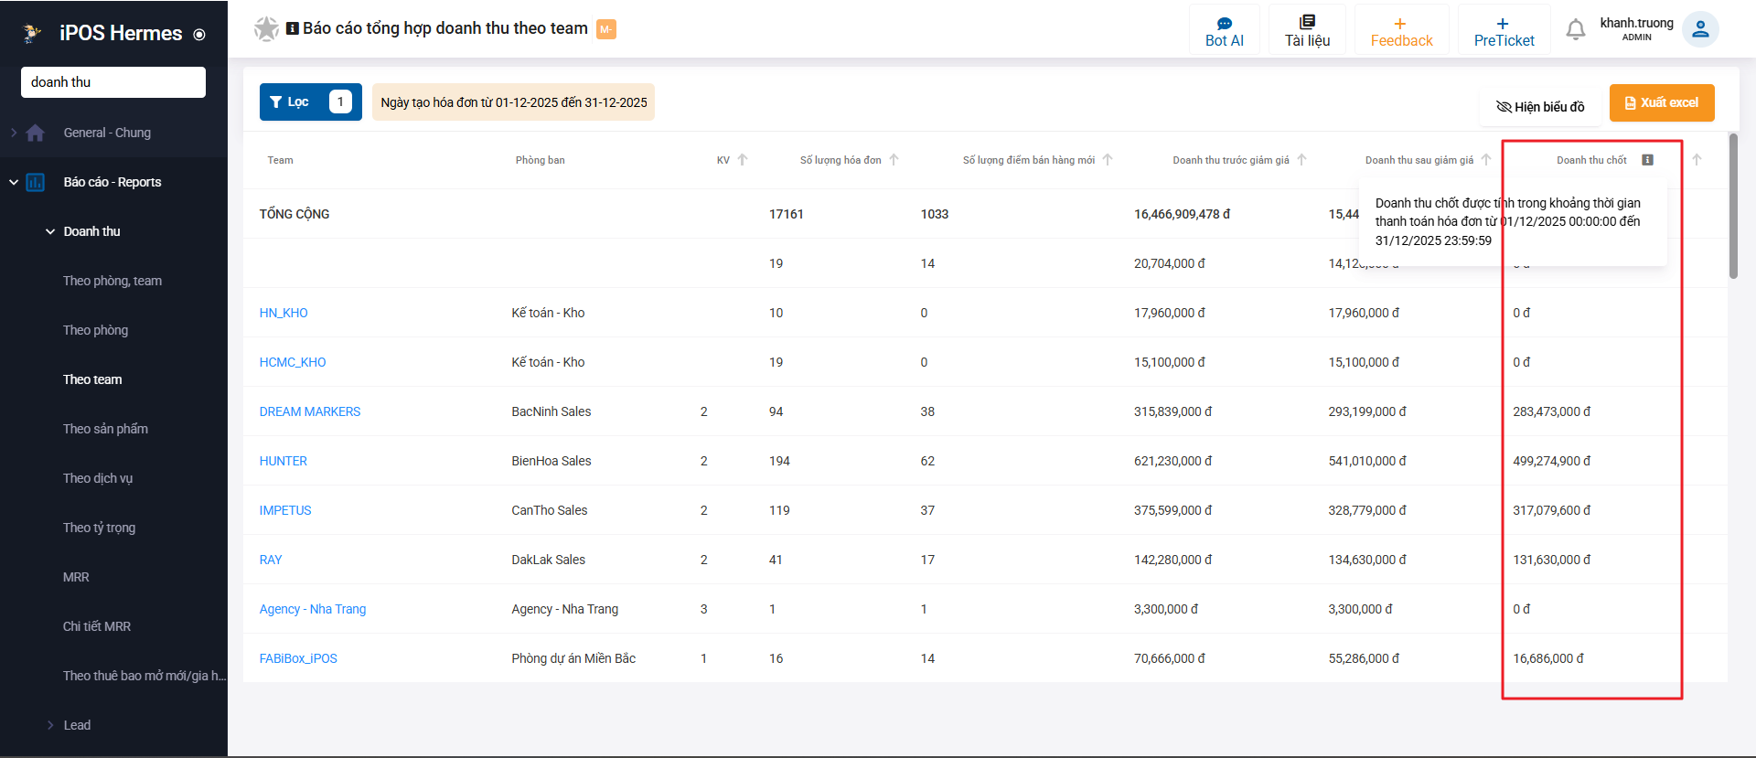
Task: Open the notifications bell
Action: coord(1575,30)
